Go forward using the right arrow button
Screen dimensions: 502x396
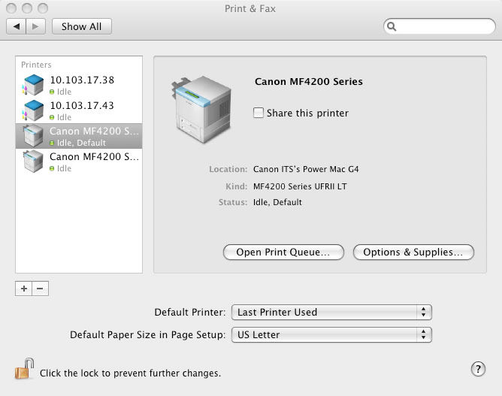[36, 26]
